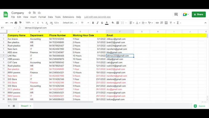Image resolution: width=209 pixels, height=118 pixels.
Task: Open the Format menu
Action: coord(42,17)
